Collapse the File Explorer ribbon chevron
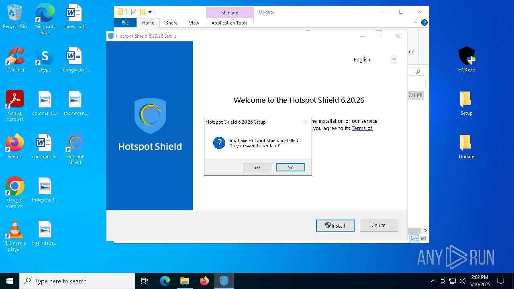 pos(416,23)
